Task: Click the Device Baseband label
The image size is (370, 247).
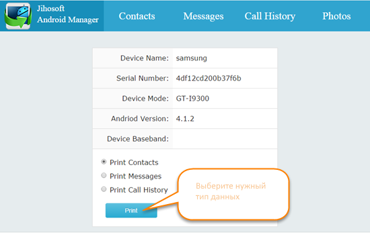Action: 138,139
